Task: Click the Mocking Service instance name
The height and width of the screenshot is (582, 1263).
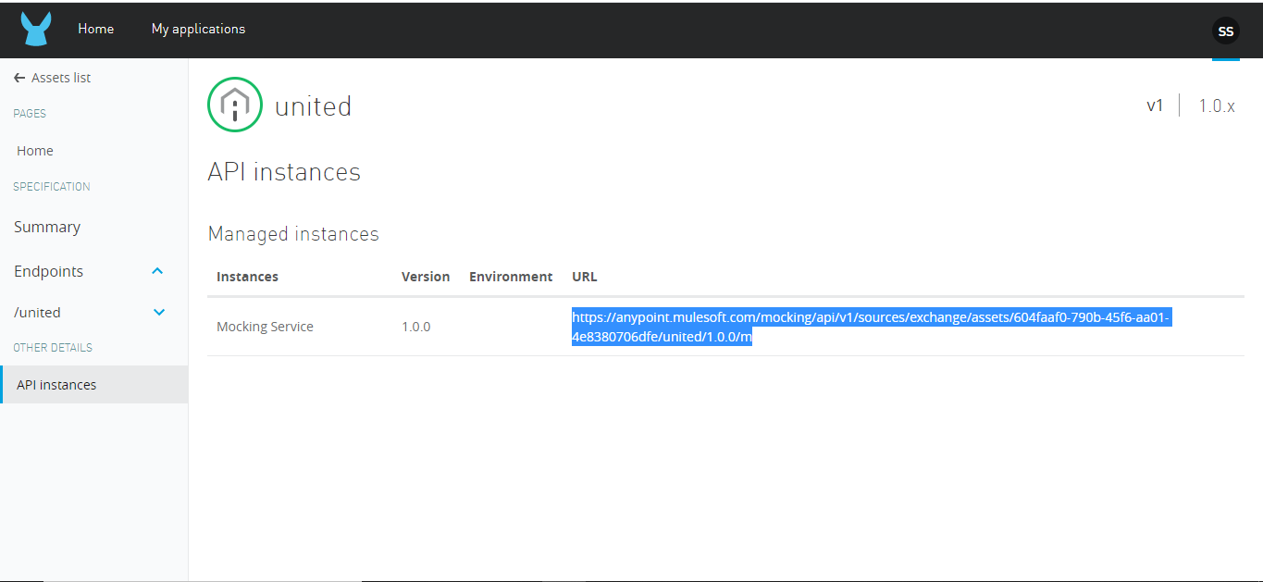Action: (265, 327)
